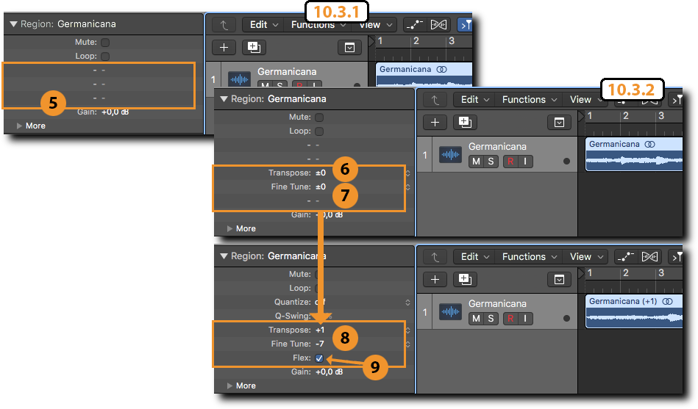Image resolution: width=698 pixels, height=409 pixels.
Task: Click the Mute (M) button on the 10.3.2 track
Action: (476, 162)
